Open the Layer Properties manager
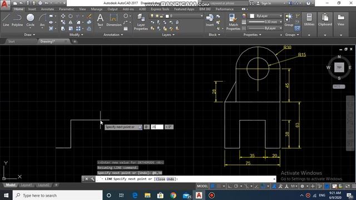Viewport: 356px width, 200px height. [x=141, y=22]
